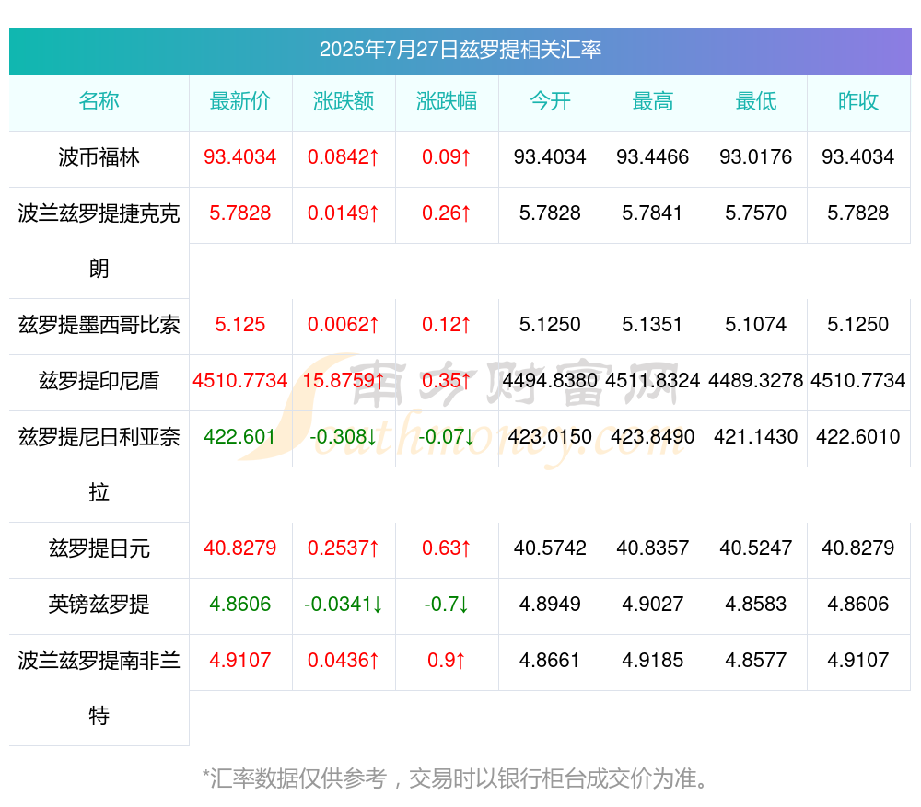Click the high value 5.1351
Viewport: 921px width, 807px height.
653,325
